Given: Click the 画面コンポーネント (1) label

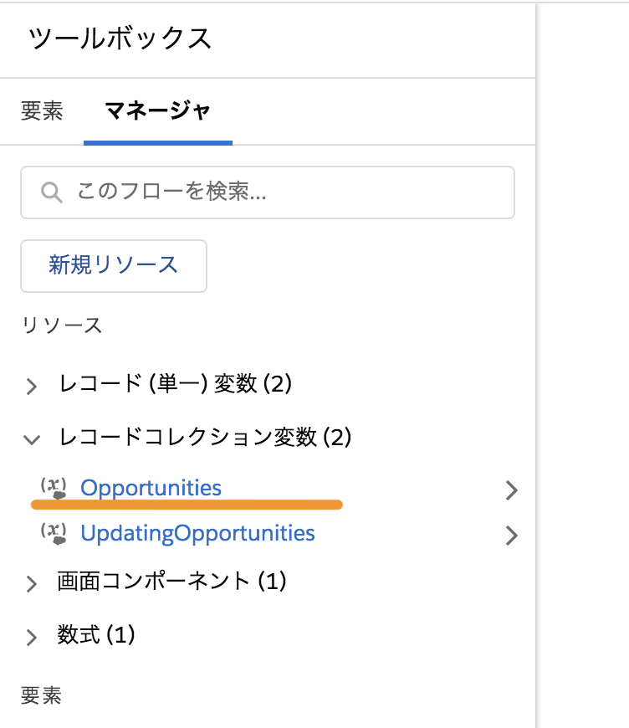Looking at the screenshot, I should tap(171, 582).
